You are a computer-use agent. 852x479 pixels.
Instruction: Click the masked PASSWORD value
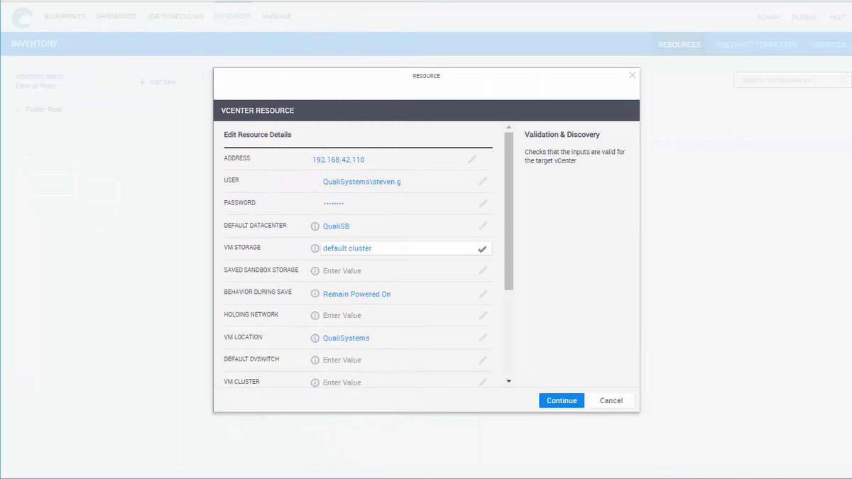334,204
